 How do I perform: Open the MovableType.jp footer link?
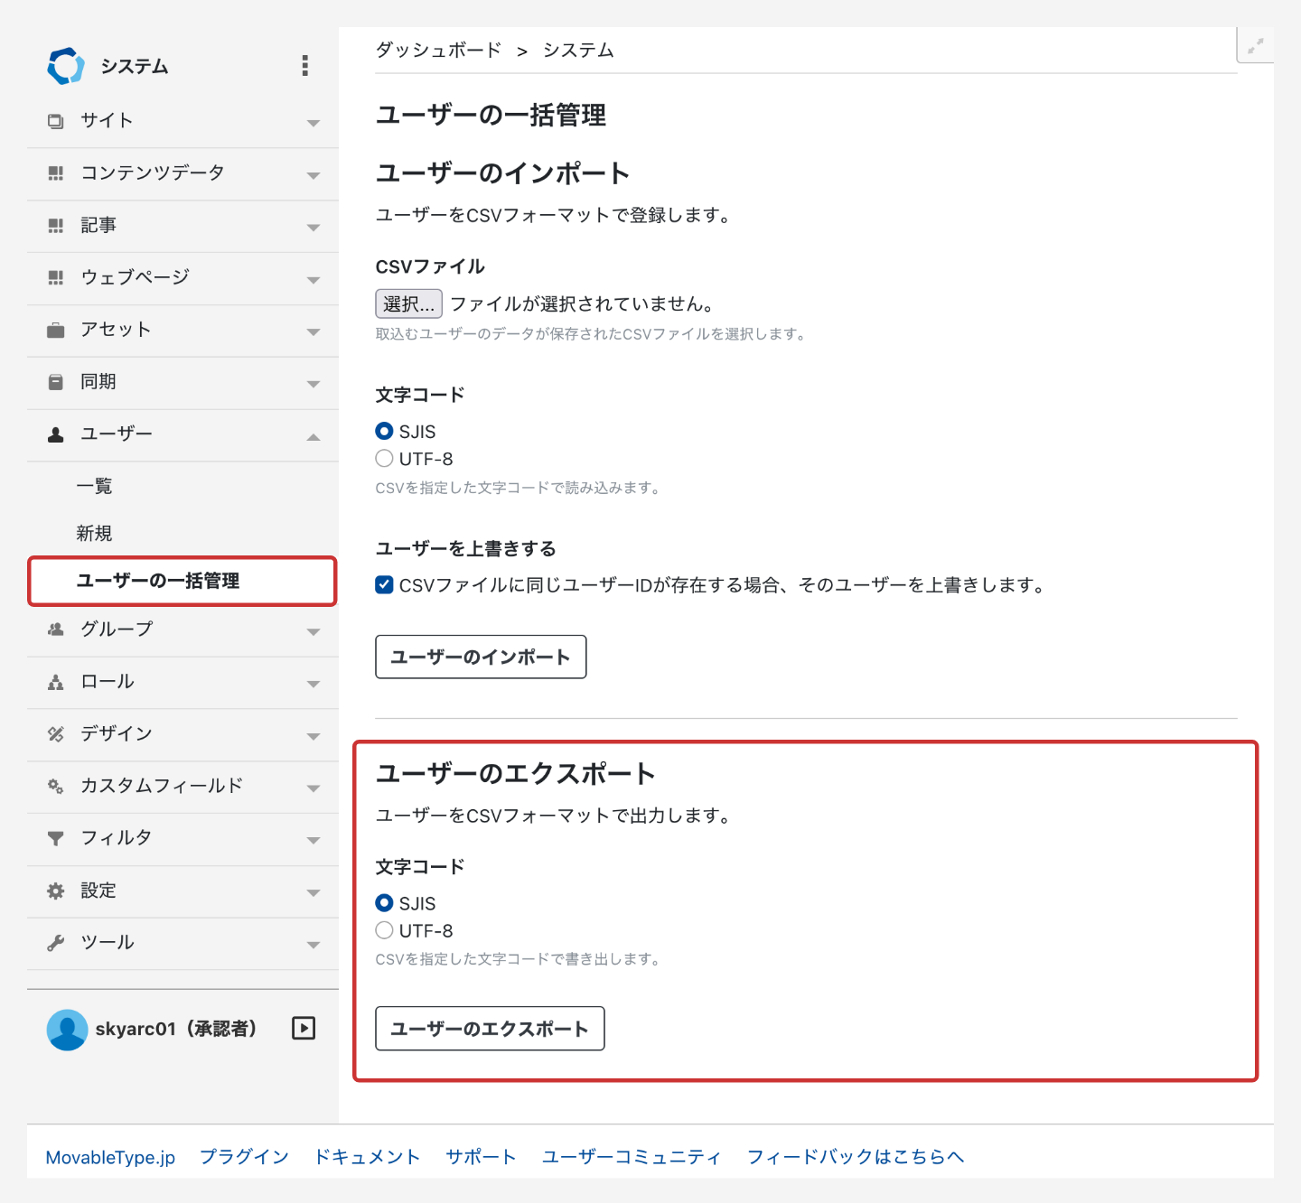[110, 1157]
